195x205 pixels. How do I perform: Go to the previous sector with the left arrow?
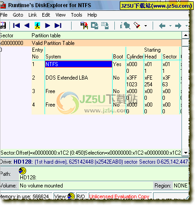(27, 26)
